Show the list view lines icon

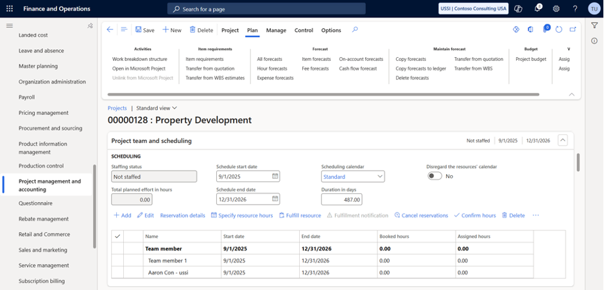pyautogui.click(x=124, y=30)
